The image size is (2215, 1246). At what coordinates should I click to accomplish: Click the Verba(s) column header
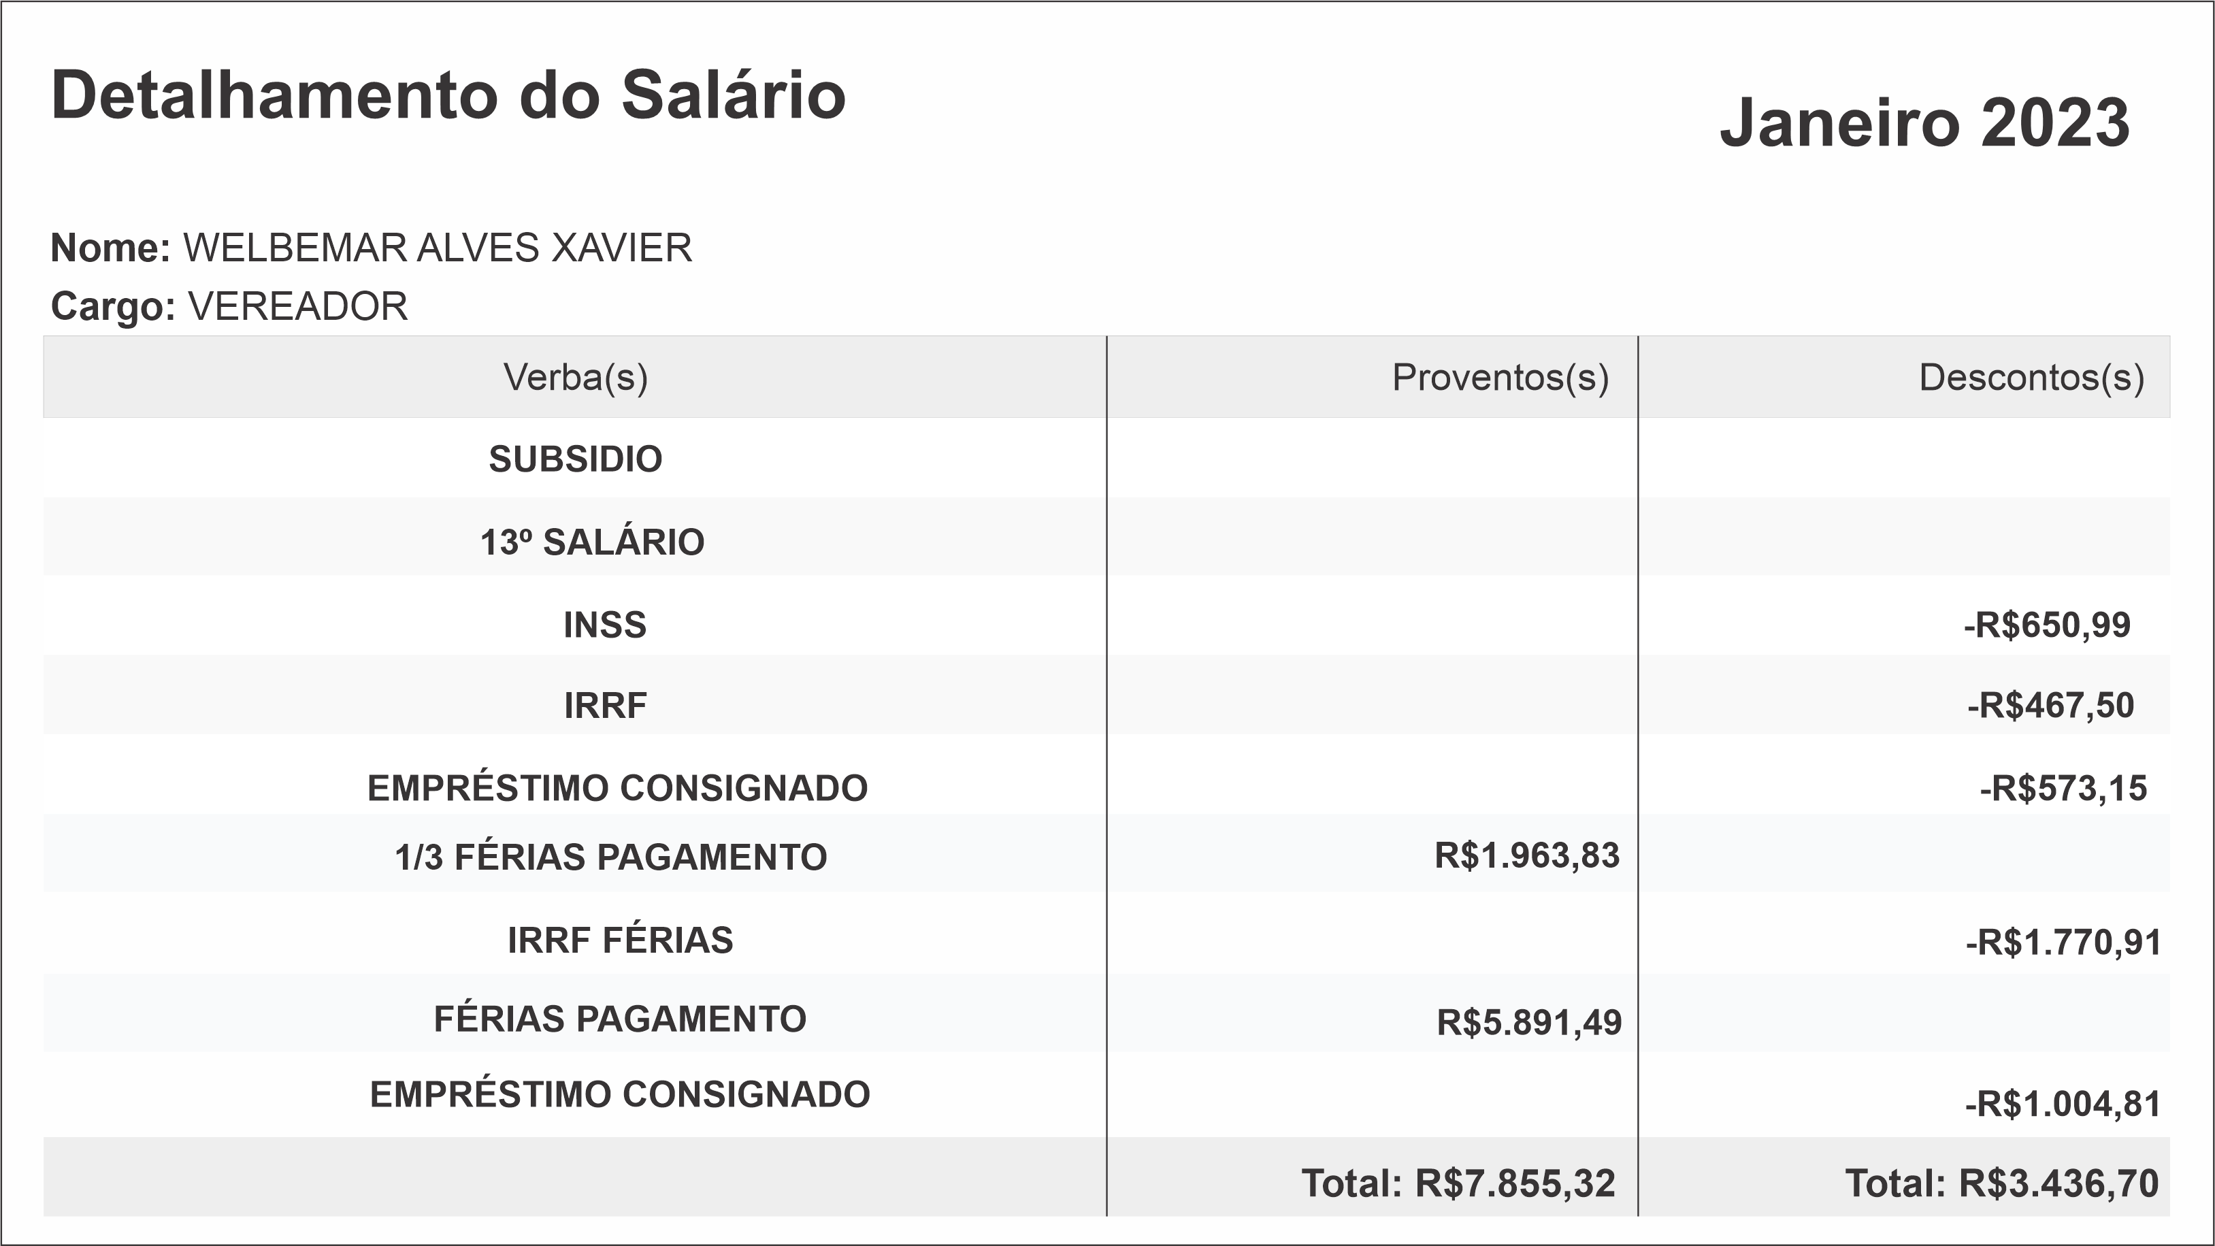[575, 378]
